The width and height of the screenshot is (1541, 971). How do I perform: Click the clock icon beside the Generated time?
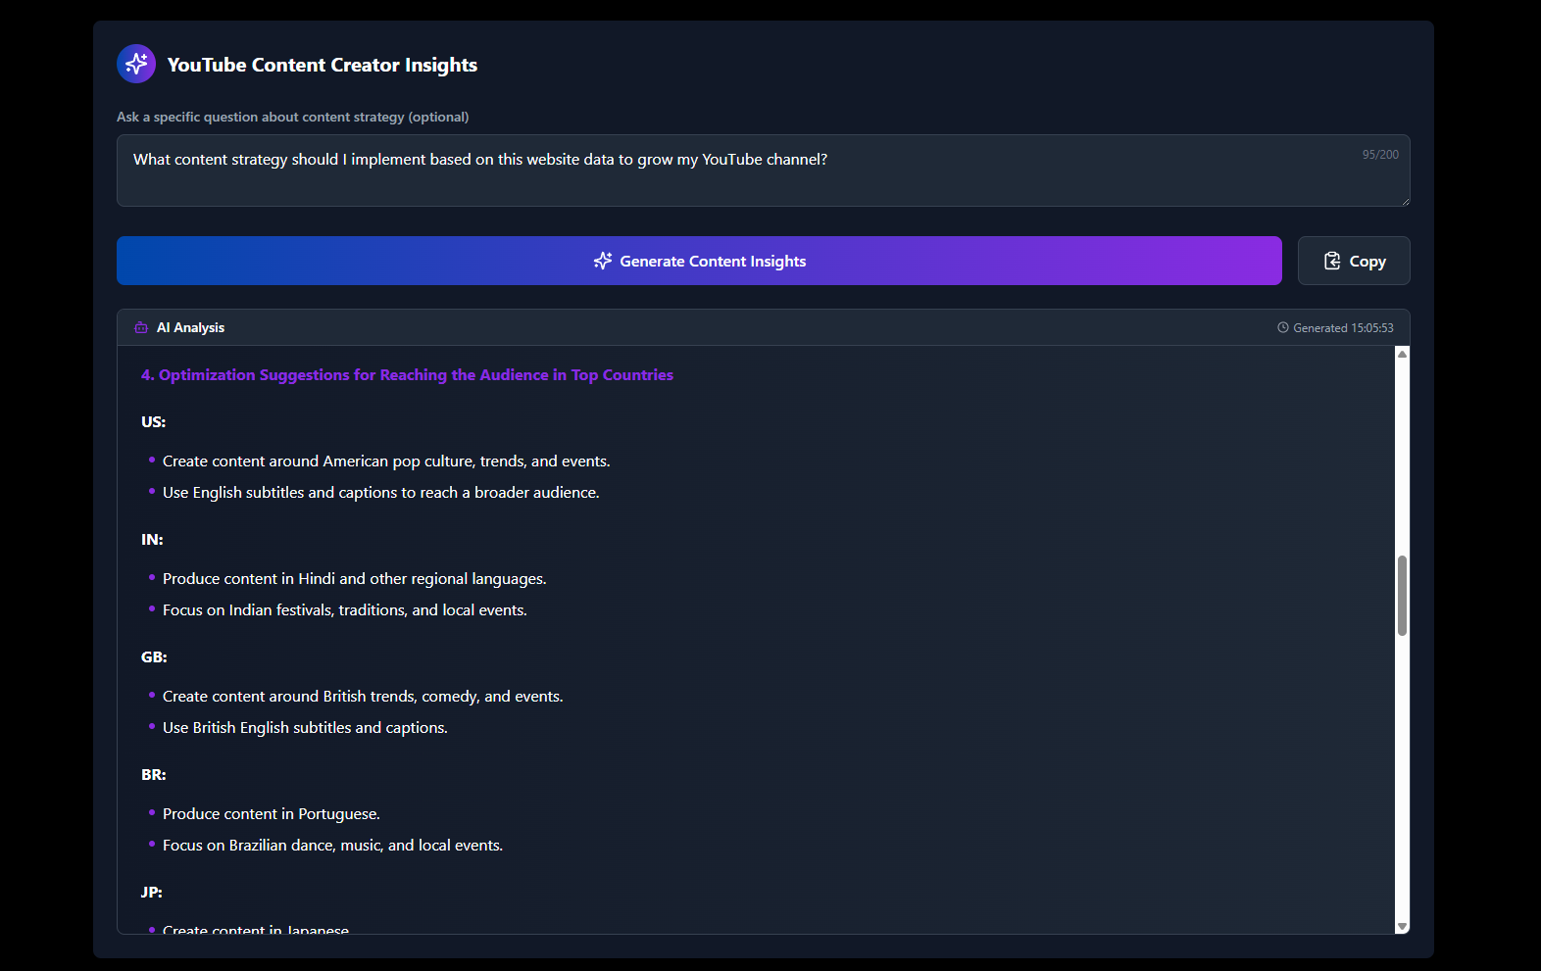[x=1282, y=327]
